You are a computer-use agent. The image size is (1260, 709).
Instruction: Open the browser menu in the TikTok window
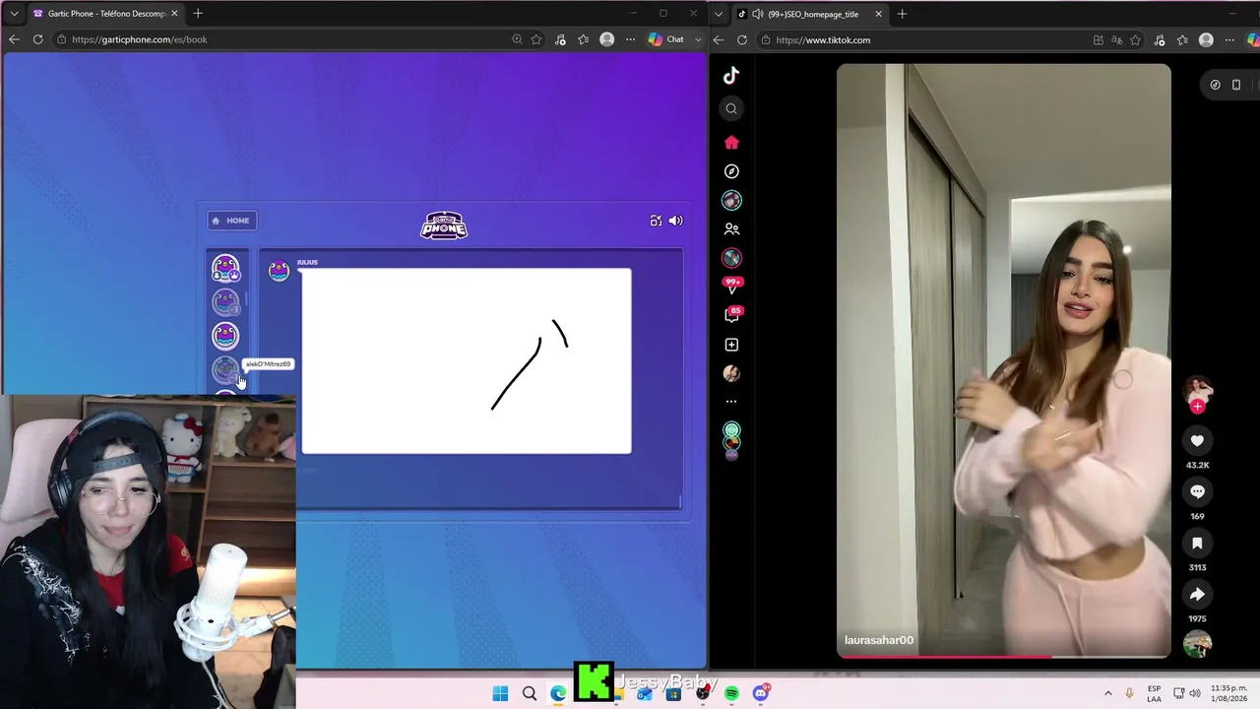tap(1229, 40)
